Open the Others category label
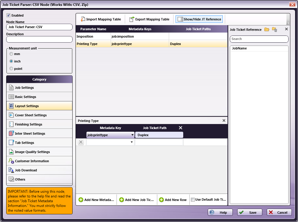The width and height of the screenshot is (298, 222). click(20, 179)
